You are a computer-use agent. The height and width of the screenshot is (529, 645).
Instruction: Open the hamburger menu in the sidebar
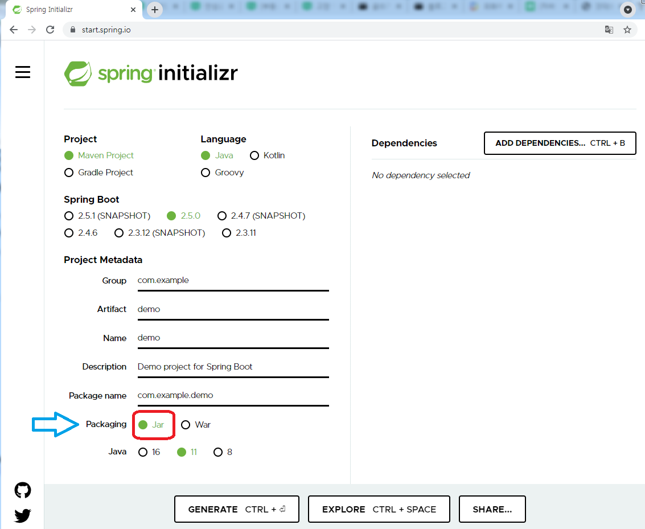(x=23, y=72)
